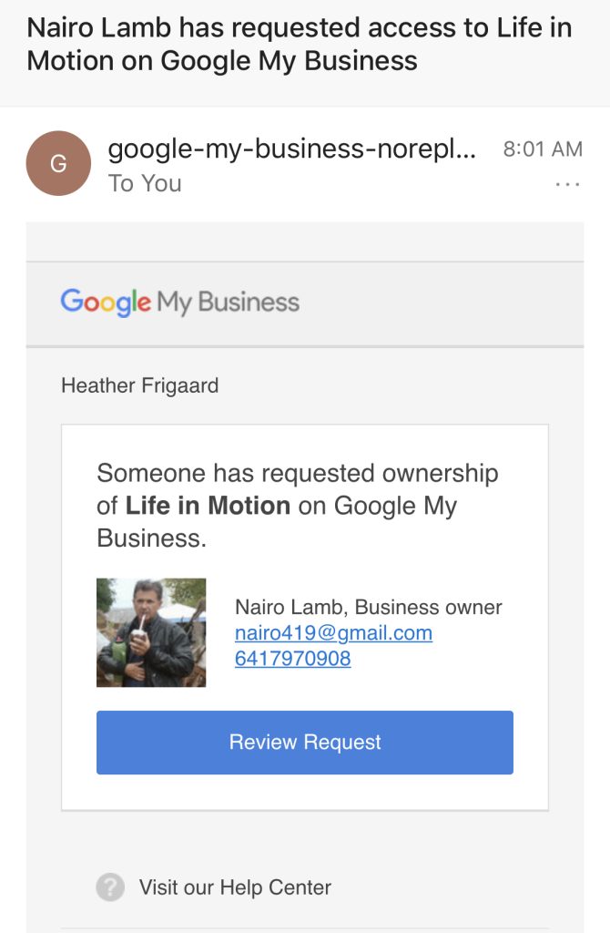This screenshot has width=610, height=933.
Task: Select the email subject line title
Action: click(299, 44)
